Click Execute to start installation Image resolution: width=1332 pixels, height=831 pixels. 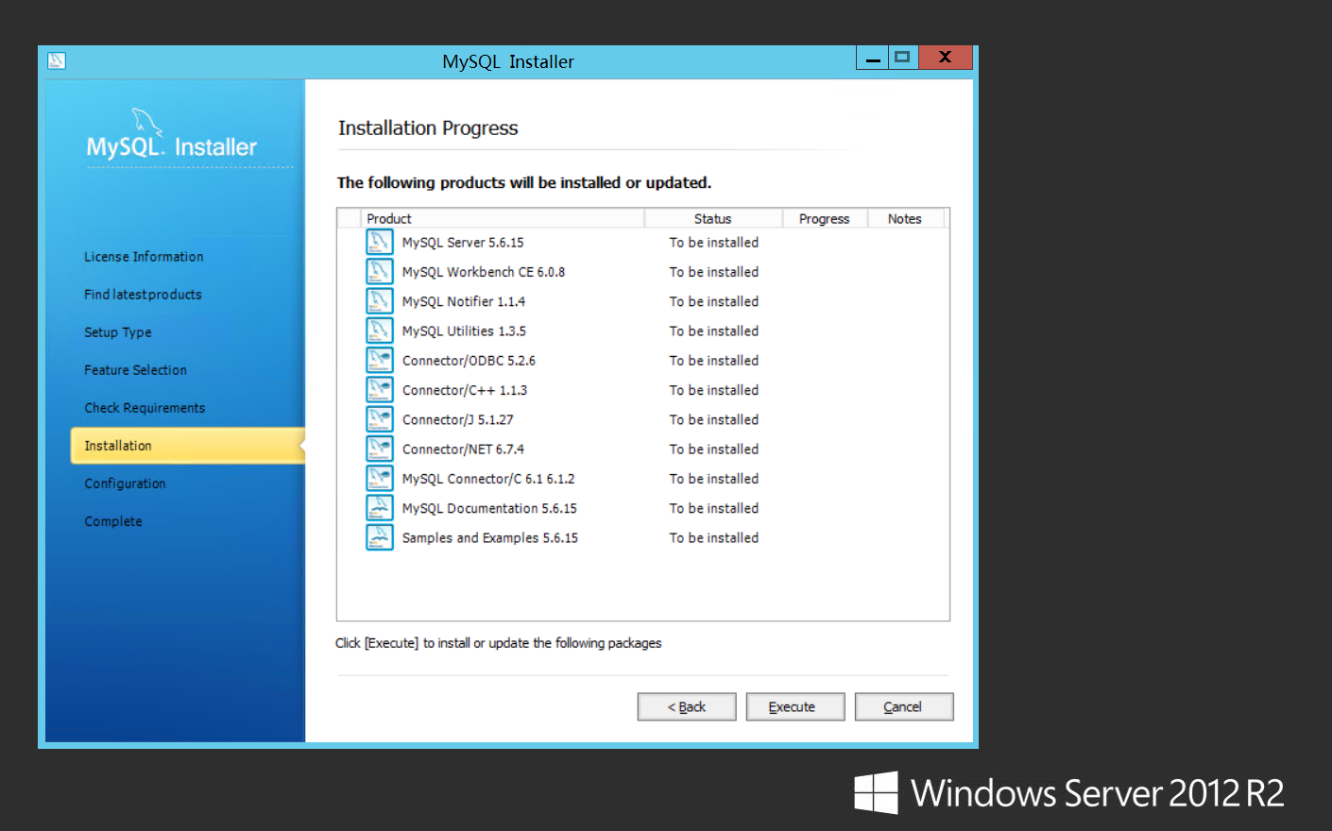[x=795, y=706]
